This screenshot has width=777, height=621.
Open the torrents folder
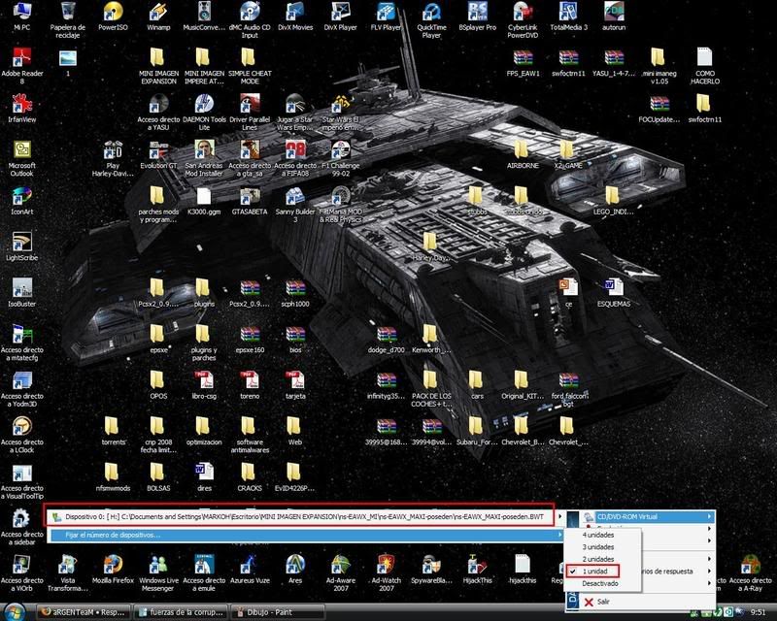113,431
